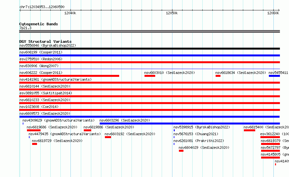Click the nsv6610144 (Sedlazeck2020) red bar
Screen dimensions: 289x177
tap(149, 89)
